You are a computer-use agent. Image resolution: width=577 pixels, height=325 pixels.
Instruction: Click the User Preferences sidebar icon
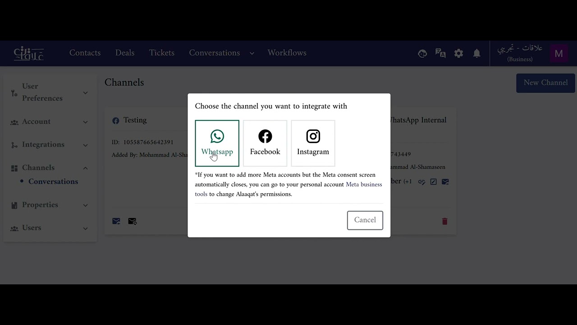pos(14,93)
